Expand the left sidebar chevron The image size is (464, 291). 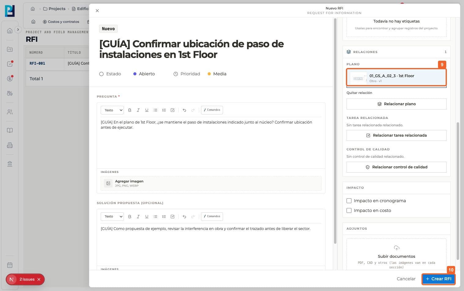(x=18, y=30)
